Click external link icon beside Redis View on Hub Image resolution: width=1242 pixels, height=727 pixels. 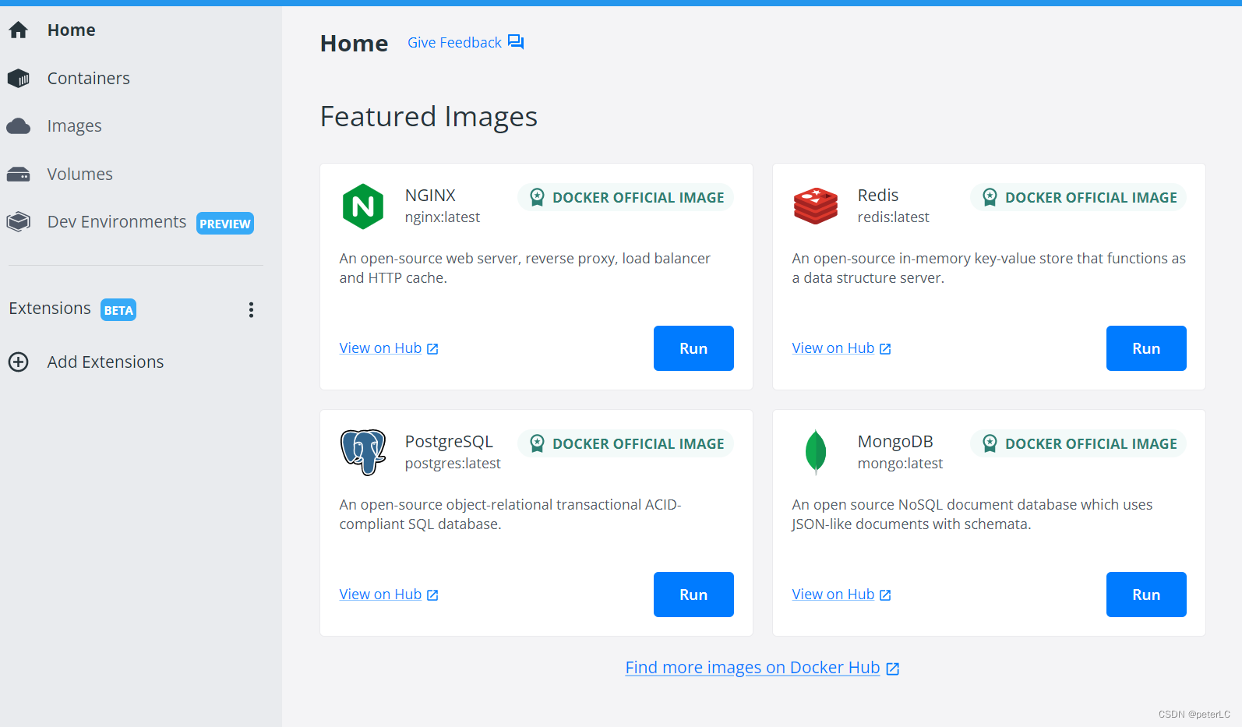tap(885, 349)
